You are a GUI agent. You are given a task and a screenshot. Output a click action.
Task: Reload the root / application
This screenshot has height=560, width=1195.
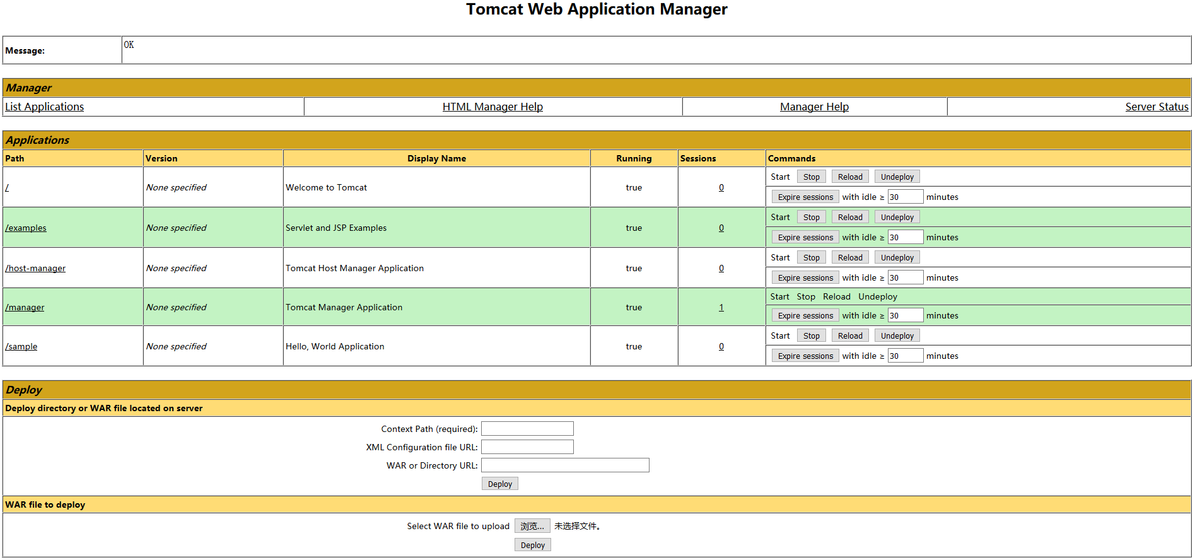[850, 177]
